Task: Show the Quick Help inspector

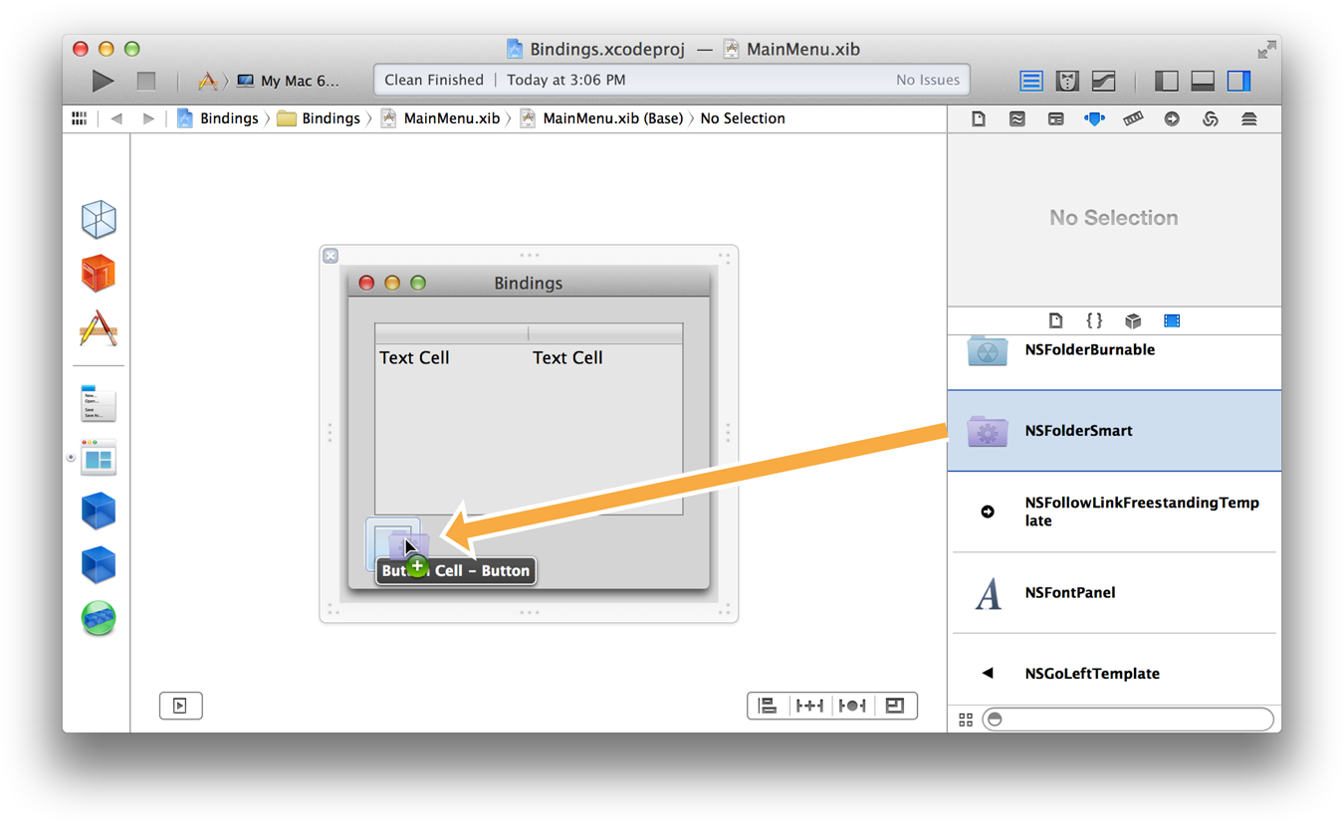Action: pyautogui.click(x=1016, y=118)
